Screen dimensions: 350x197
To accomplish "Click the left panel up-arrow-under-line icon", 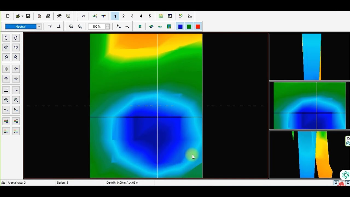I will pos(16,90).
